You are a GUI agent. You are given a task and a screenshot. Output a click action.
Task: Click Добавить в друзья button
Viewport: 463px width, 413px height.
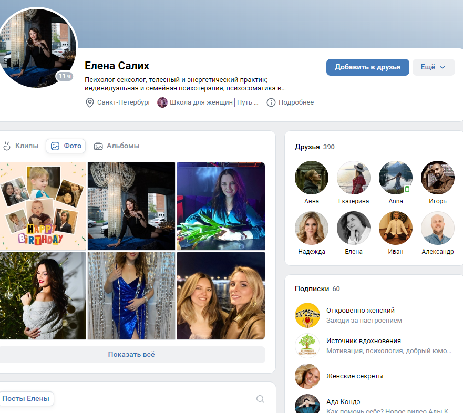click(368, 67)
